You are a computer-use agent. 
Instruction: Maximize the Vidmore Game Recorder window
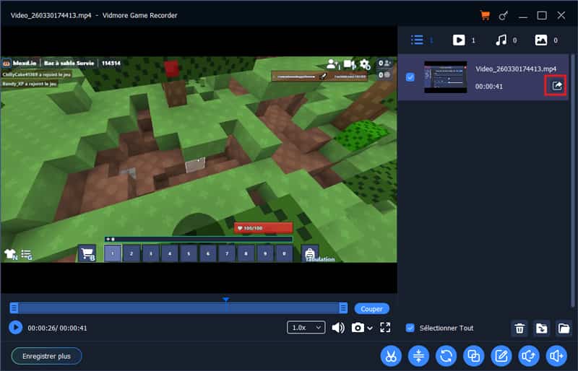(x=542, y=15)
